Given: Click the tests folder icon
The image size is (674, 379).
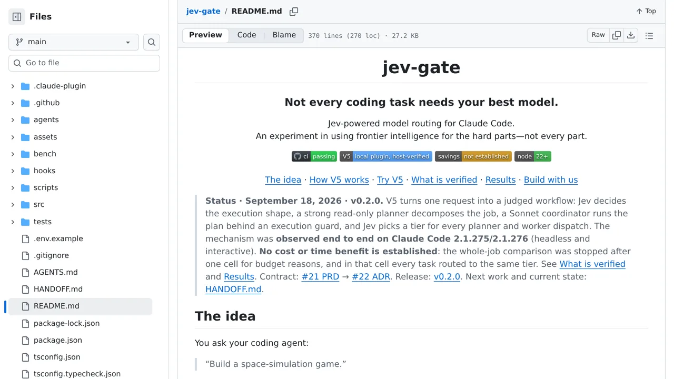Looking at the screenshot, I should (25, 222).
